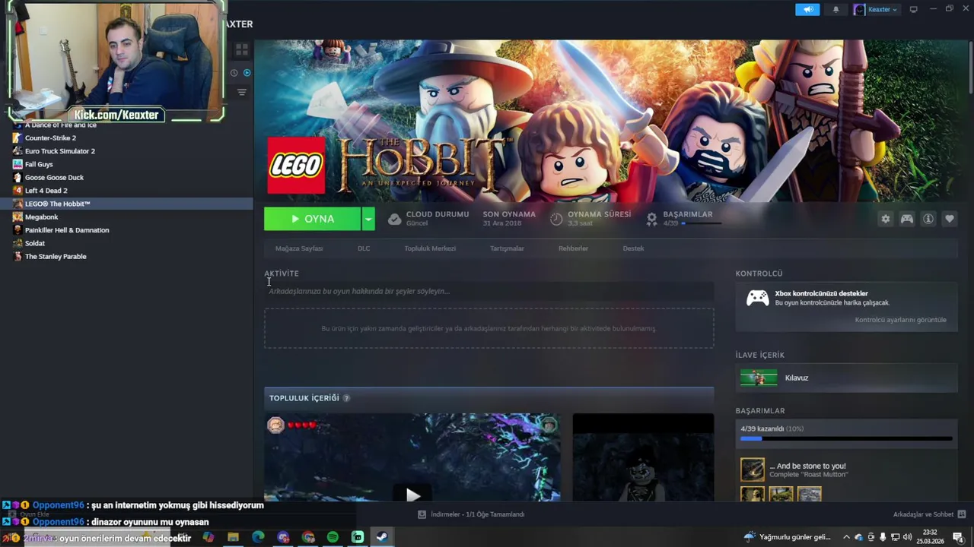Viewport: 974px width, 547px height.
Task: Click Kontrolcü ayarlarını görüntüle link
Action: 900,320
